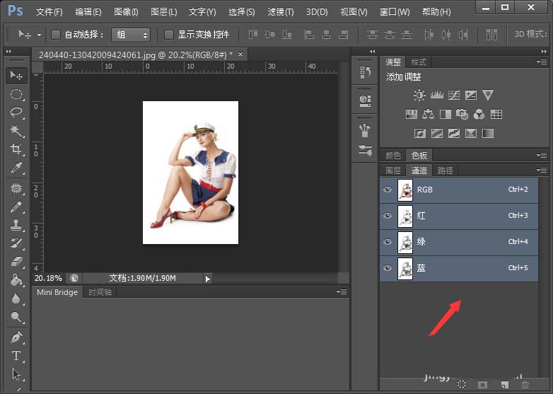This screenshot has height=394, width=553.
Task: Open the Auto-Select group dropdown
Action: click(131, 35)
